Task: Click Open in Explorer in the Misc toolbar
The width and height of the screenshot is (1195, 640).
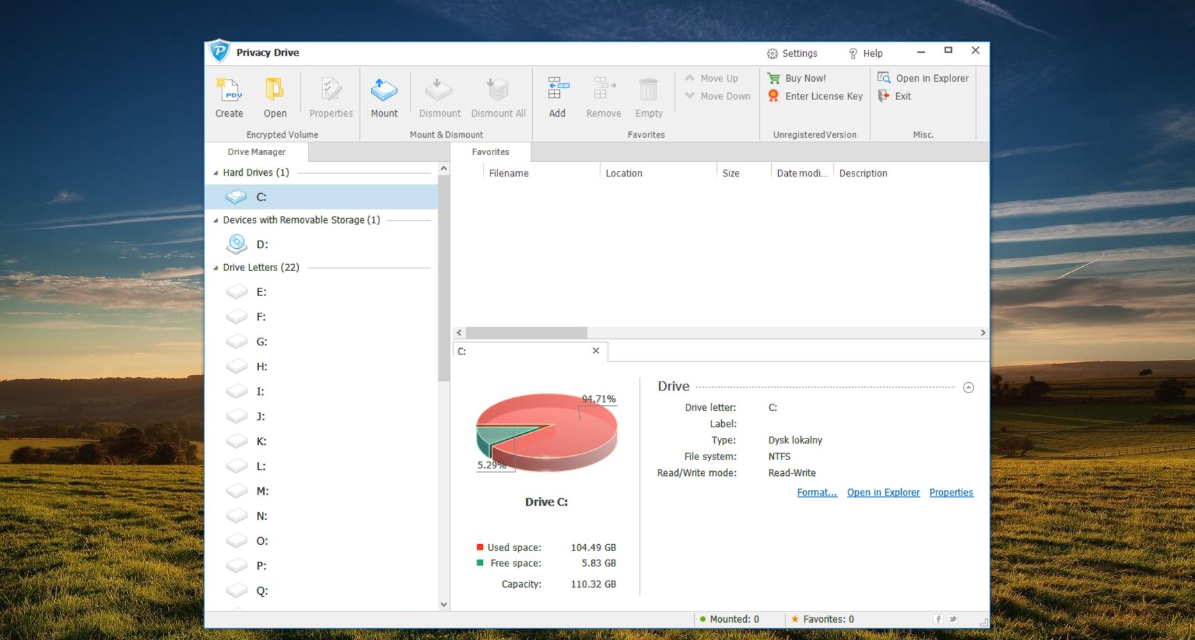Action: point(923,79)
